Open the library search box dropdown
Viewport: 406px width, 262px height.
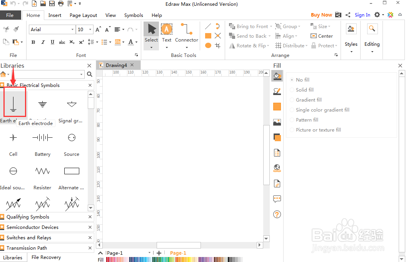pos(81,74)
